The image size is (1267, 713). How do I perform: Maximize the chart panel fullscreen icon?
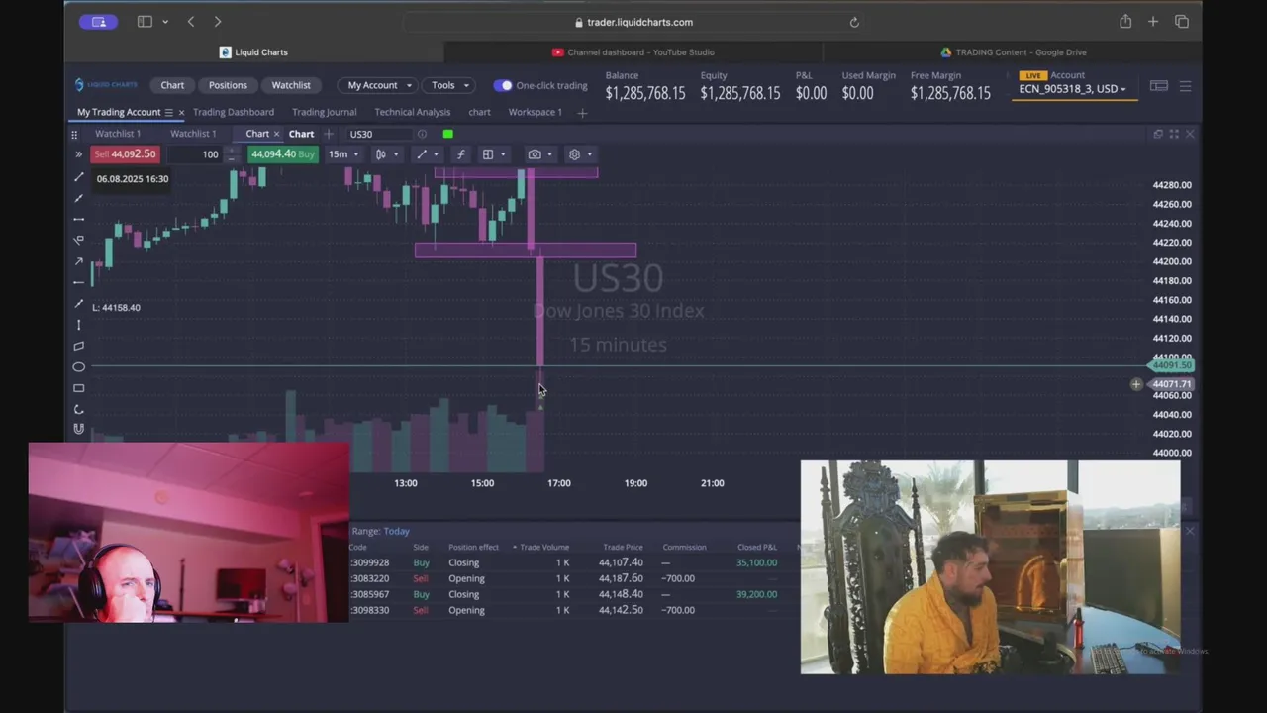[1174, 134]
